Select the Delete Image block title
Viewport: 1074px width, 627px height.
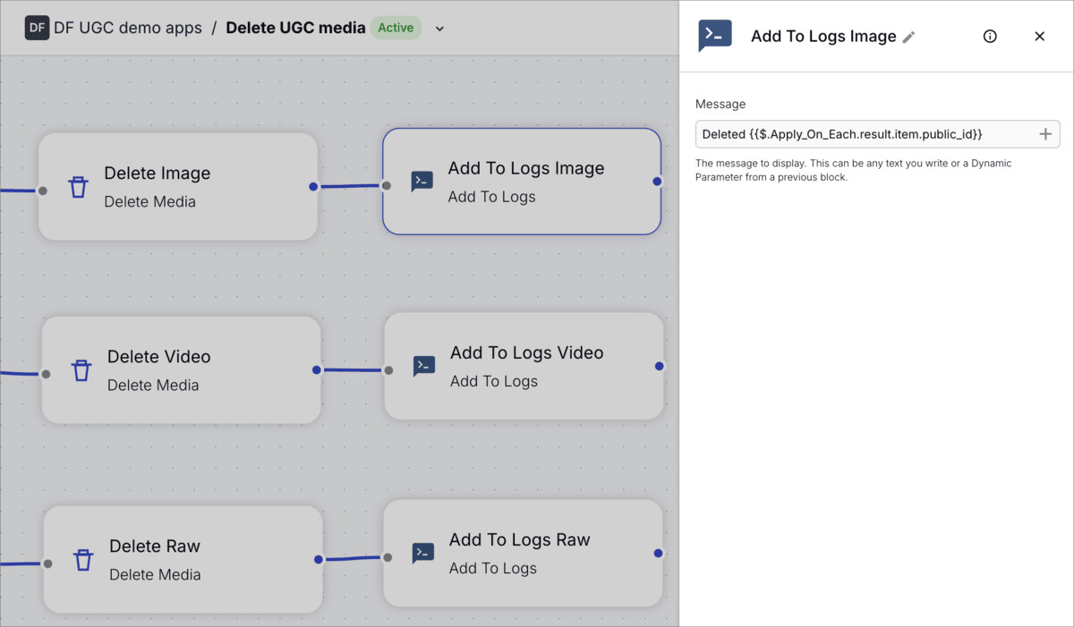pos(158,173)
